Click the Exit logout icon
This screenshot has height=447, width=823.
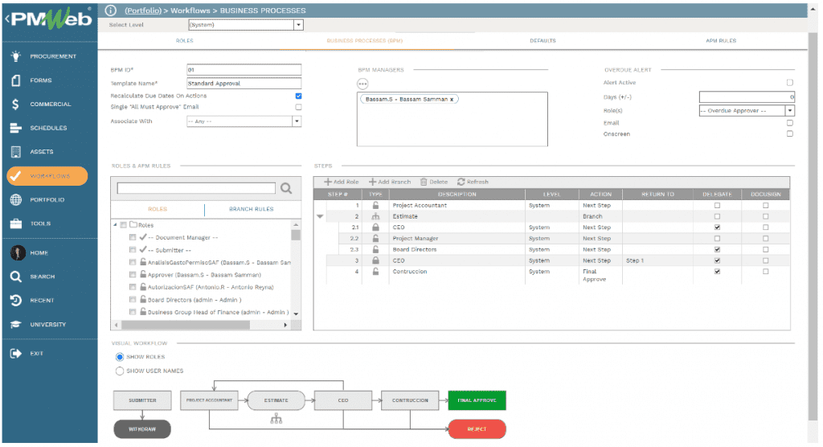click(x=16, y=354)
